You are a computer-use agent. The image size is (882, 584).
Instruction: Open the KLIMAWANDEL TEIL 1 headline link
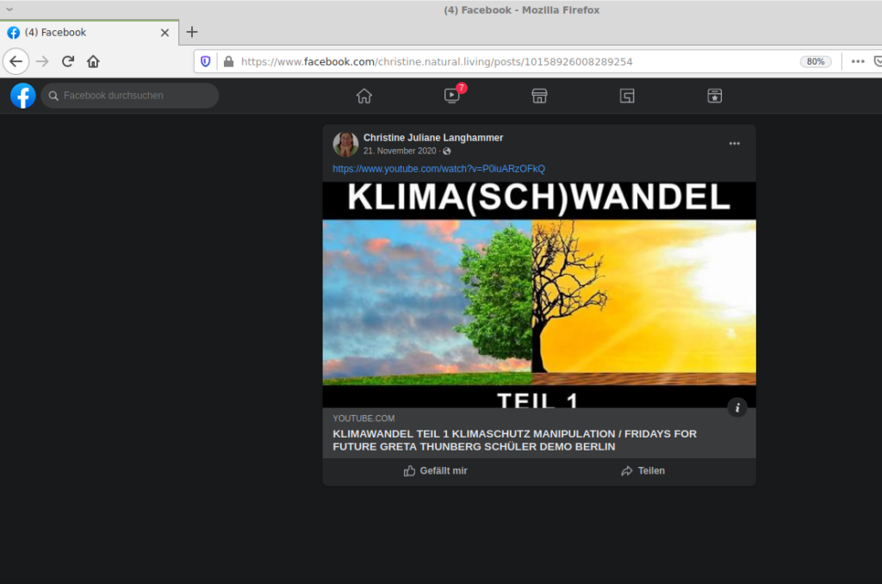tap(515, 440)
